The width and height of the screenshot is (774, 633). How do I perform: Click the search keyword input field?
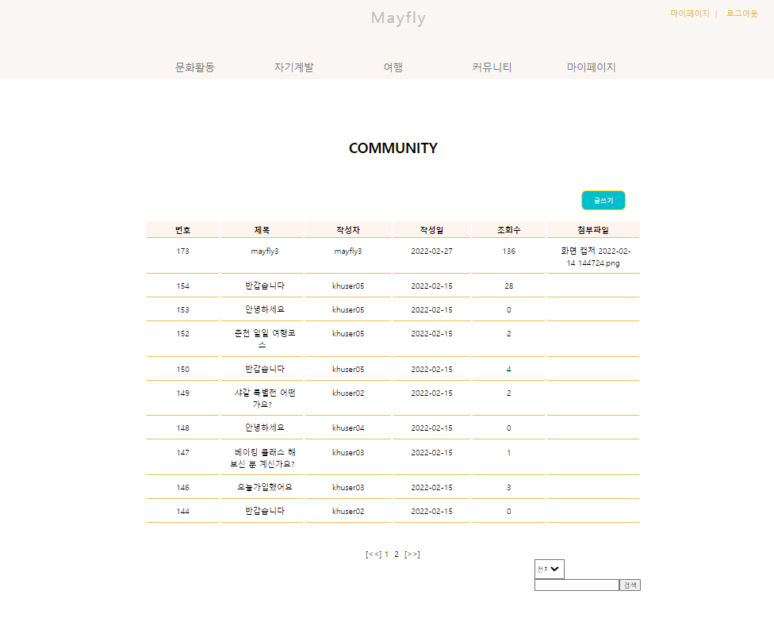[x=577, y=585]
